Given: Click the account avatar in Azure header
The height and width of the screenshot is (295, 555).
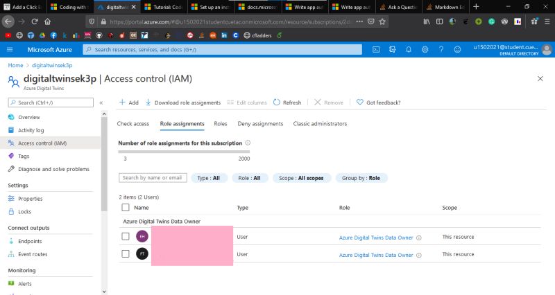Looking at the screenshot, I should 547,49.
